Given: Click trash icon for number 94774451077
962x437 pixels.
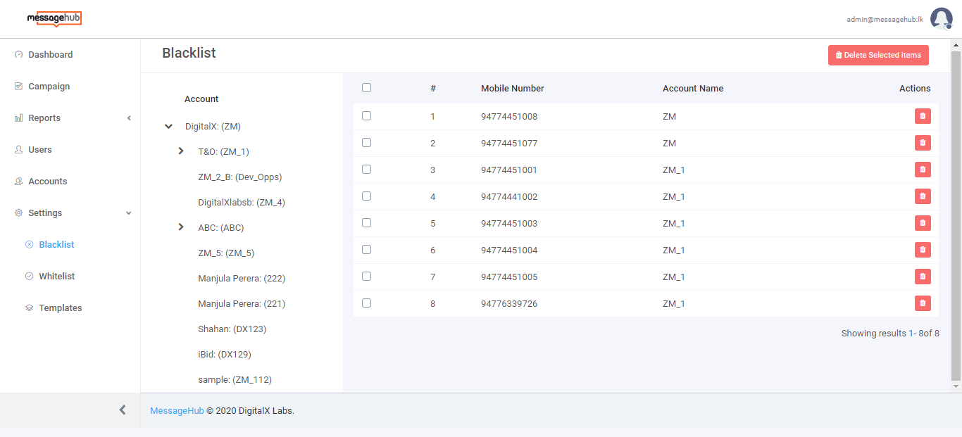Looking at the screenshot, I should tap(922, 143).
